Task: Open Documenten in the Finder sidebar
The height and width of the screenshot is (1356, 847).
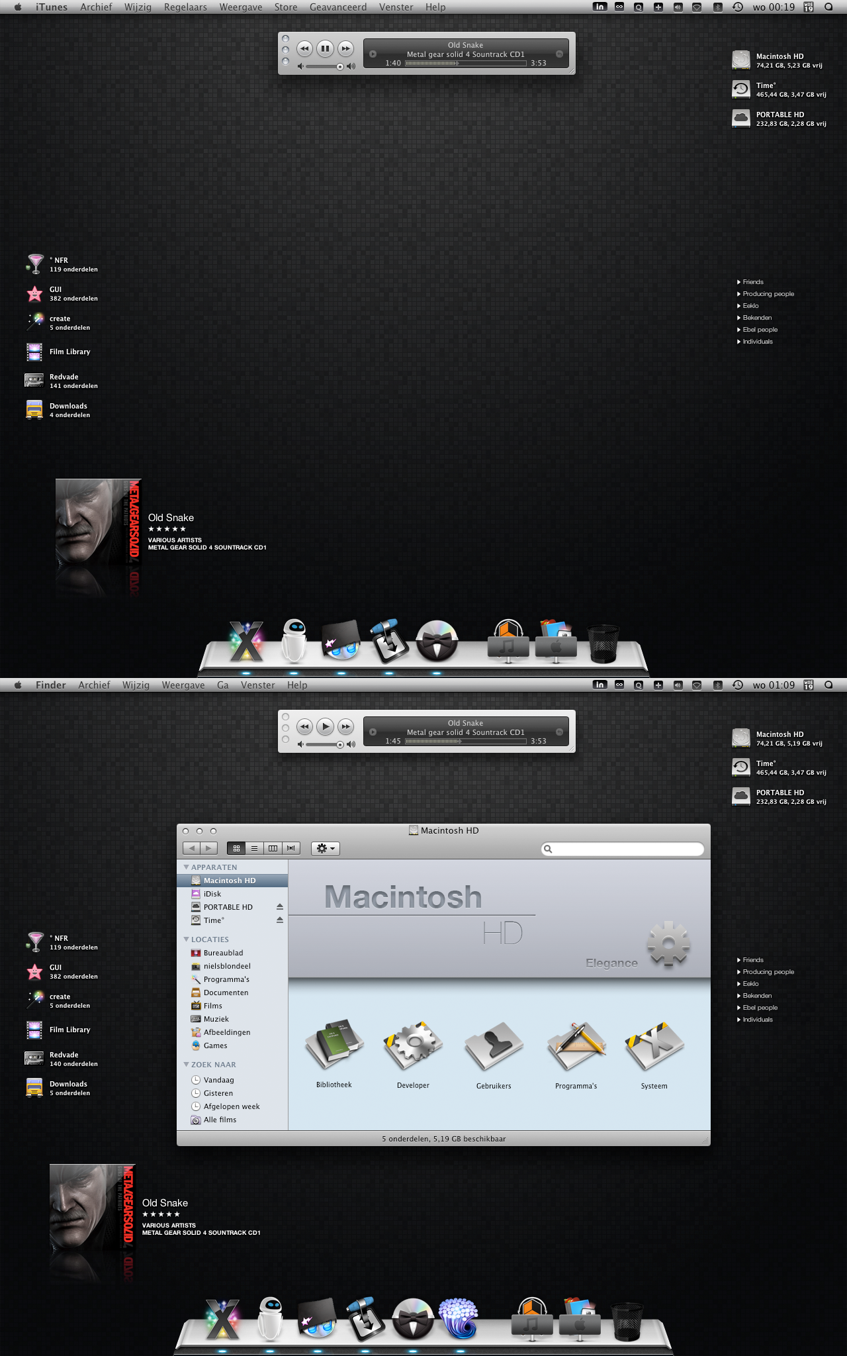Action: [x=232, y=993]
